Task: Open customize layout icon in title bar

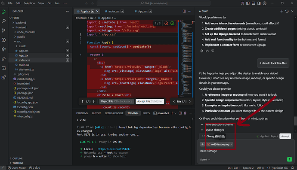Action: [x=242, y=3]
